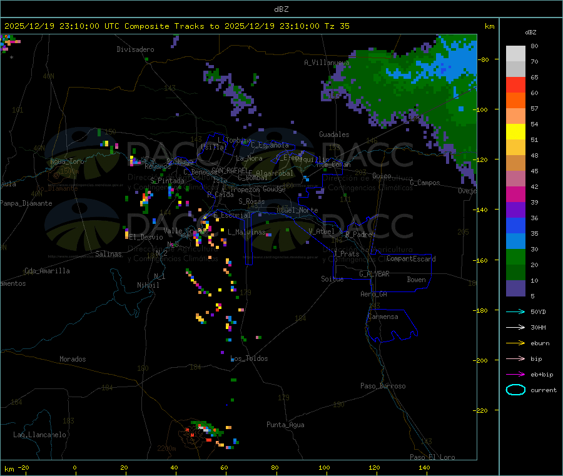The width and height of the screenshot is (563, 476).
Task: Select the yellow 51-54 dBZ color swatch
Action: 515,132
